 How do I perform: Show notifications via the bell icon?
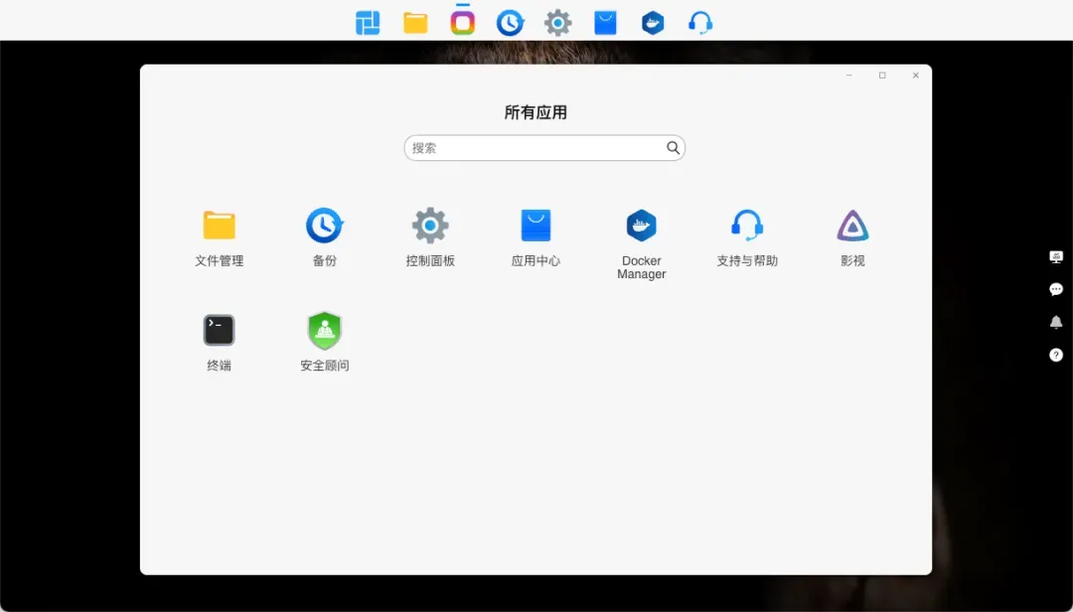tap(1056, 322)
